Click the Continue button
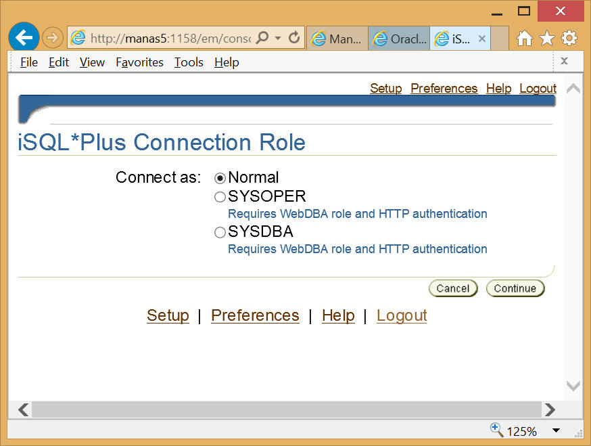The height and width of the screenshot is (446, 591). pos(515,288)
